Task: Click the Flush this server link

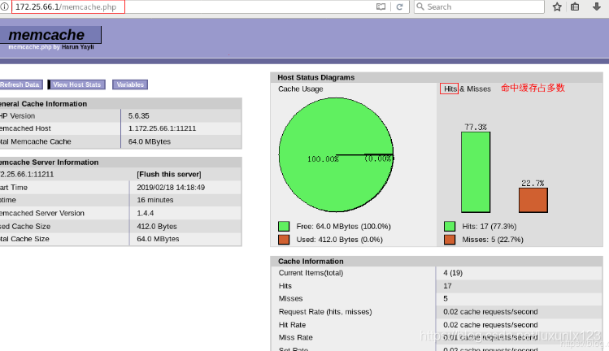Action: point(169,175)
